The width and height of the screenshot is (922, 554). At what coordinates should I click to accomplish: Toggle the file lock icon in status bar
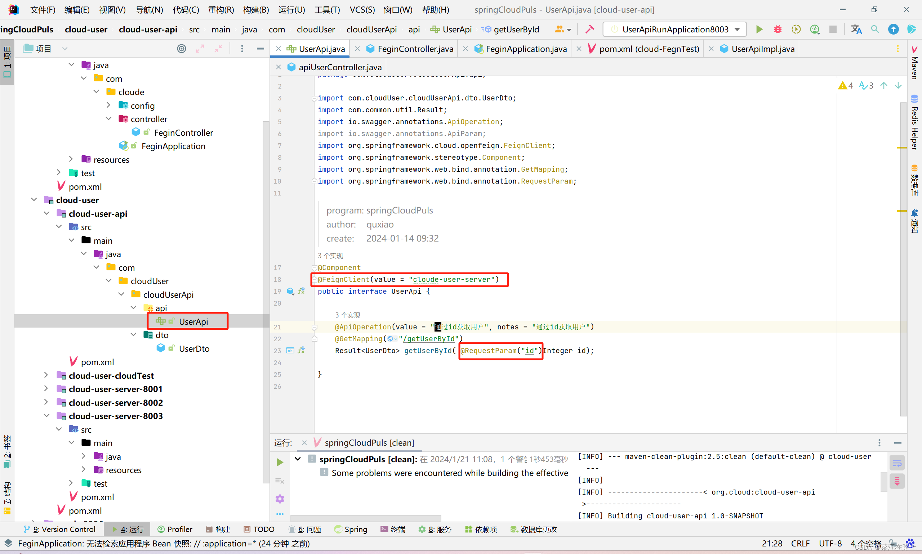pos(893,544)
